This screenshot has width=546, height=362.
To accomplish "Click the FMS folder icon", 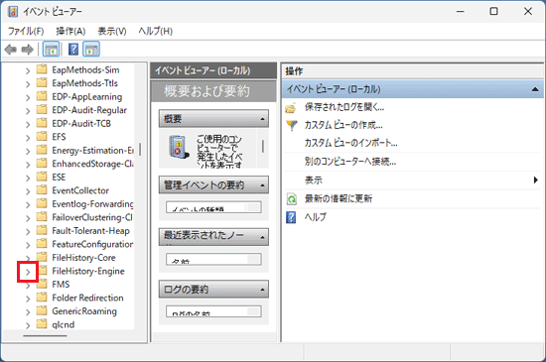I will (42, 284).
